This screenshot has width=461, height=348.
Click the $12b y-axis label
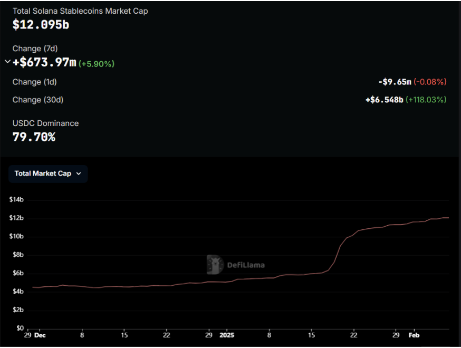[16, 218]
